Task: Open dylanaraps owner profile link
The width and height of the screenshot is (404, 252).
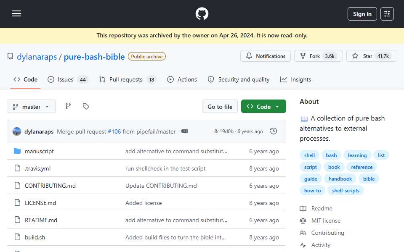Action: pos(37,57)
